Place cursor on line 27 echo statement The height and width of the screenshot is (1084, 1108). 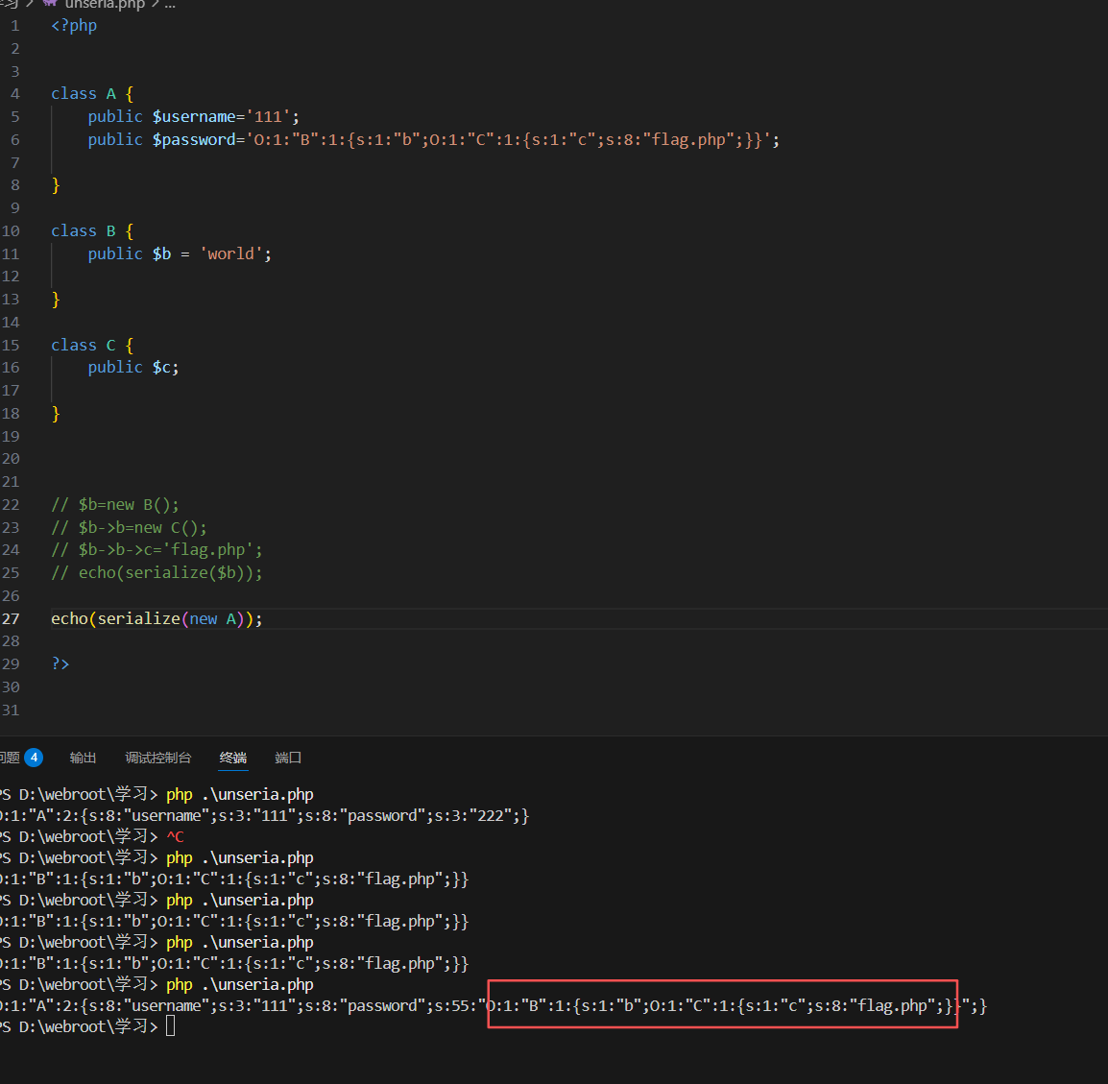coord(157,619)
